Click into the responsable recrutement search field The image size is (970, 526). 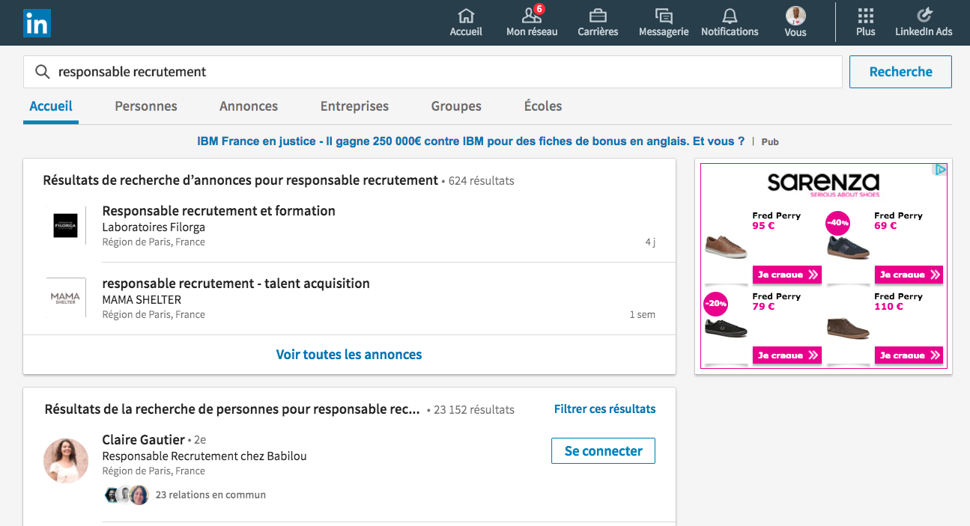point(449,72)
